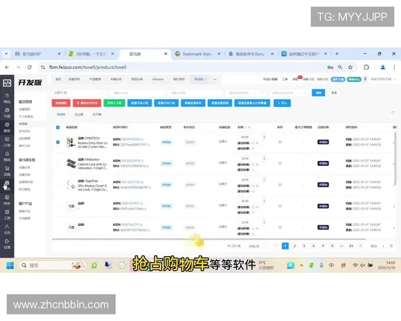Click the blue 导入 import button

tap(282, 103)
